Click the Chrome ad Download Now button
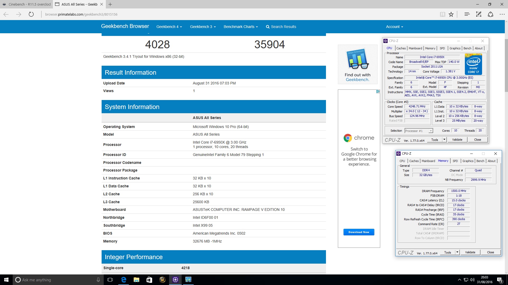Viewport: 508px width, 285px height. 359,232
